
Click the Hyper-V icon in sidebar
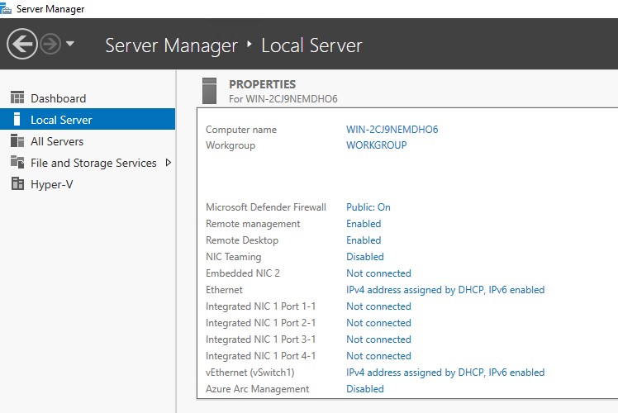[17, 184]
